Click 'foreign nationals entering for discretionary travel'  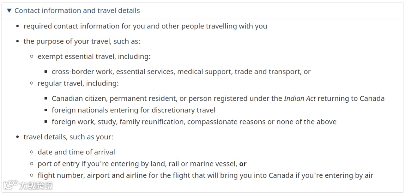click(x=133, y=110)
